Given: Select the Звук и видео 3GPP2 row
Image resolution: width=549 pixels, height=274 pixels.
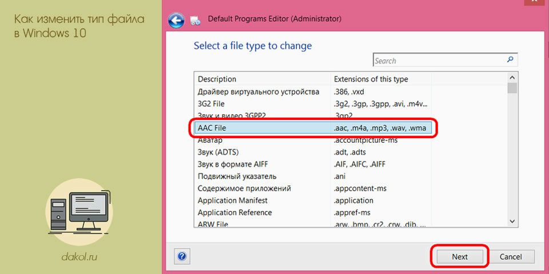Looking at the screenshot, I should (x=313, y=115).
